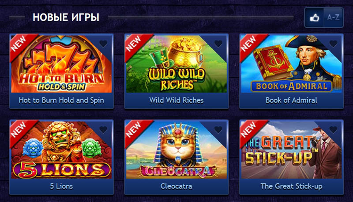The height and width of the screenshot is (202, 353).
Task: Launch Wild Wild Riches game image
Action: pos(176,64)
